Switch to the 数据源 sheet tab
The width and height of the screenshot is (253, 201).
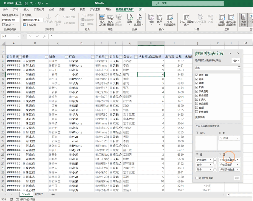pos(39,194)
